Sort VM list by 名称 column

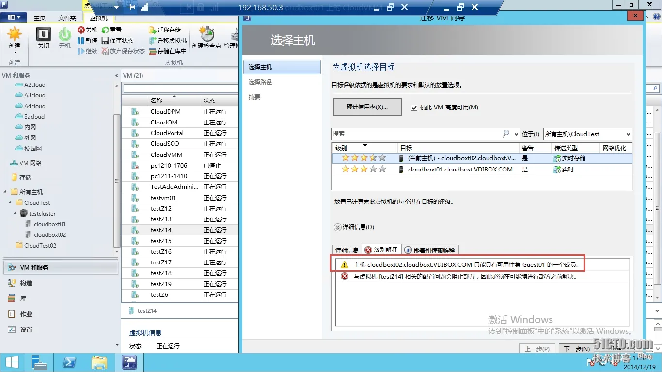pyautogui.click(x=174, y=101)
